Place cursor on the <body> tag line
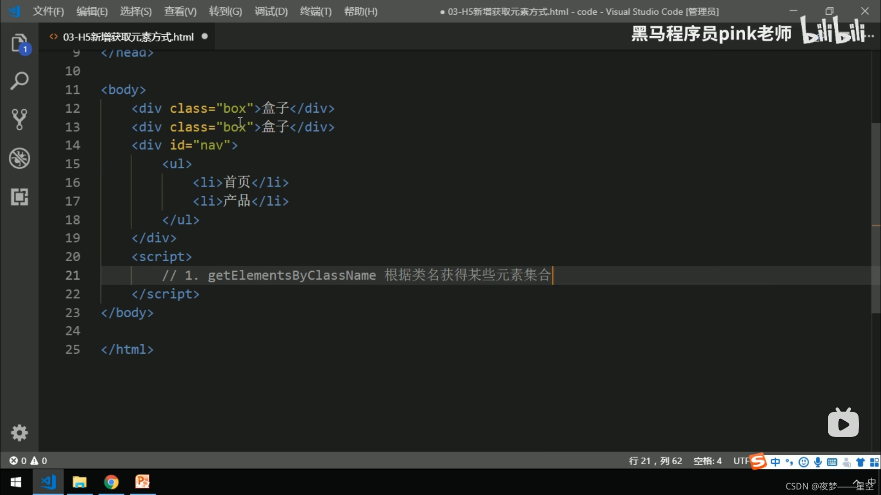881x495 pixels. [123, 90]
